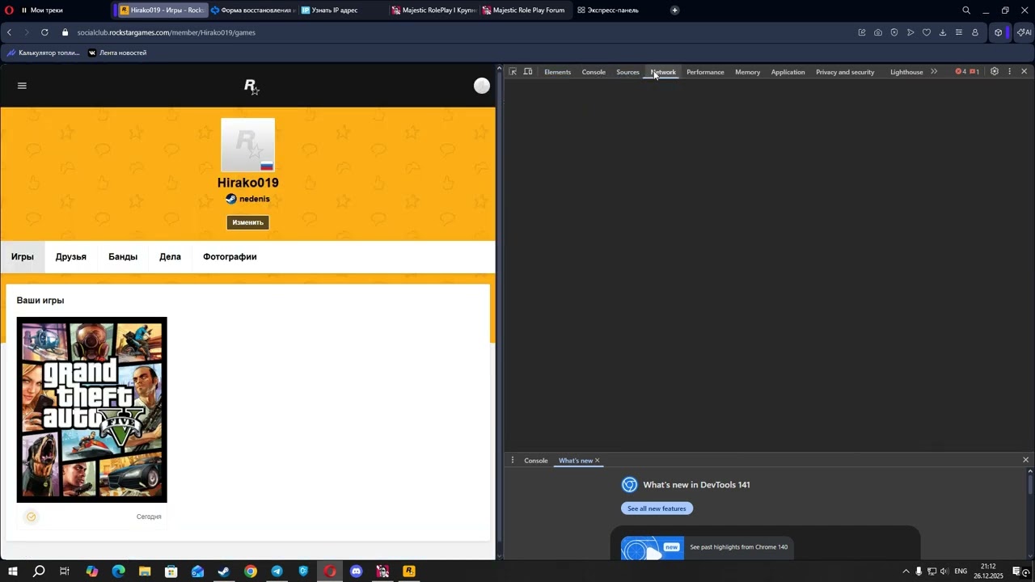Click the Hirako019 profile avatar image
The image size is (1035, 582).
247,145
